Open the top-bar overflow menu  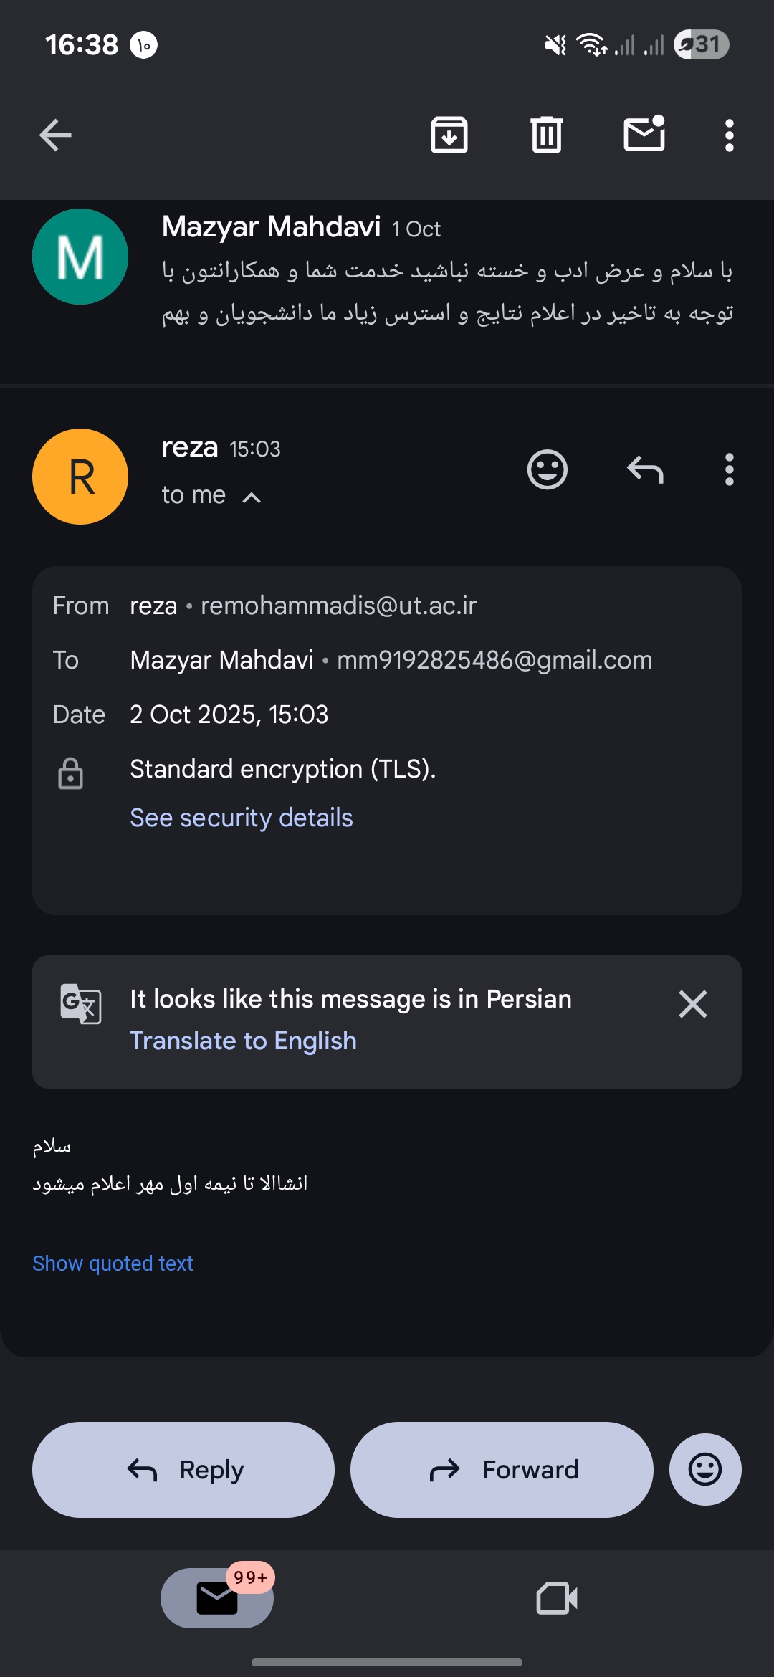point(729,135)
